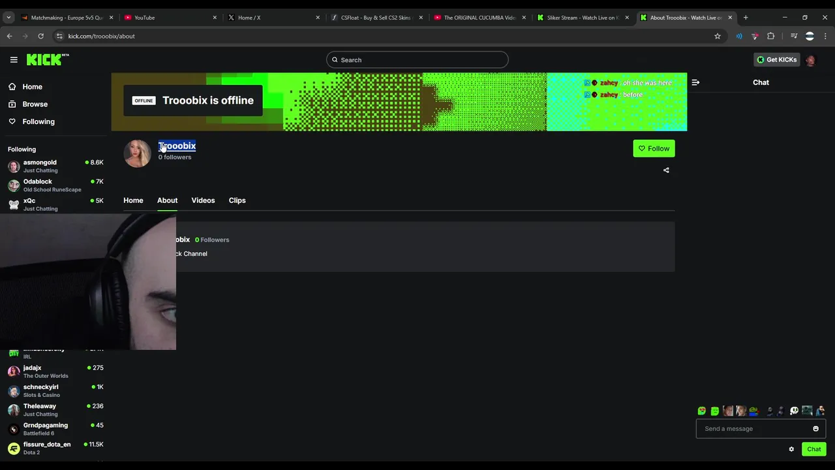Open fissure_dota_en channel in sidebar
The image size is (835, 470).
(55, 448)
